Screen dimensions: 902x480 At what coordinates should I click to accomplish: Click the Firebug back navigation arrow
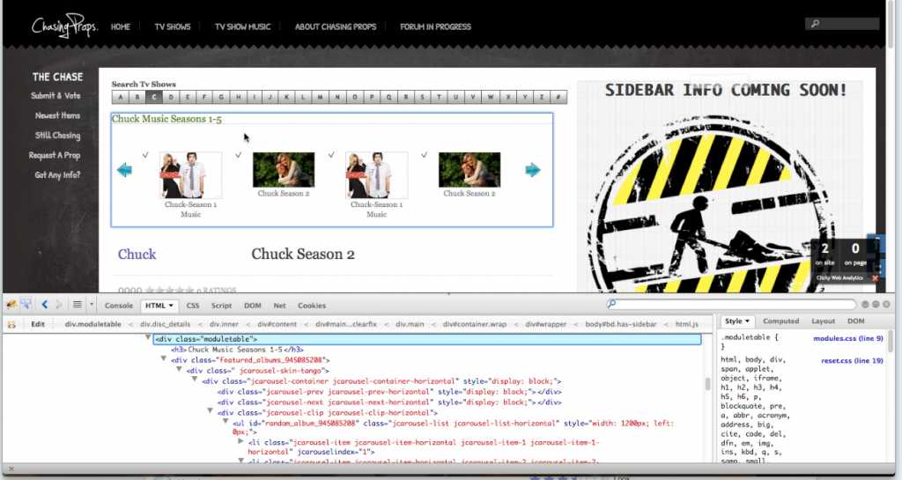[x=44, y=305]
